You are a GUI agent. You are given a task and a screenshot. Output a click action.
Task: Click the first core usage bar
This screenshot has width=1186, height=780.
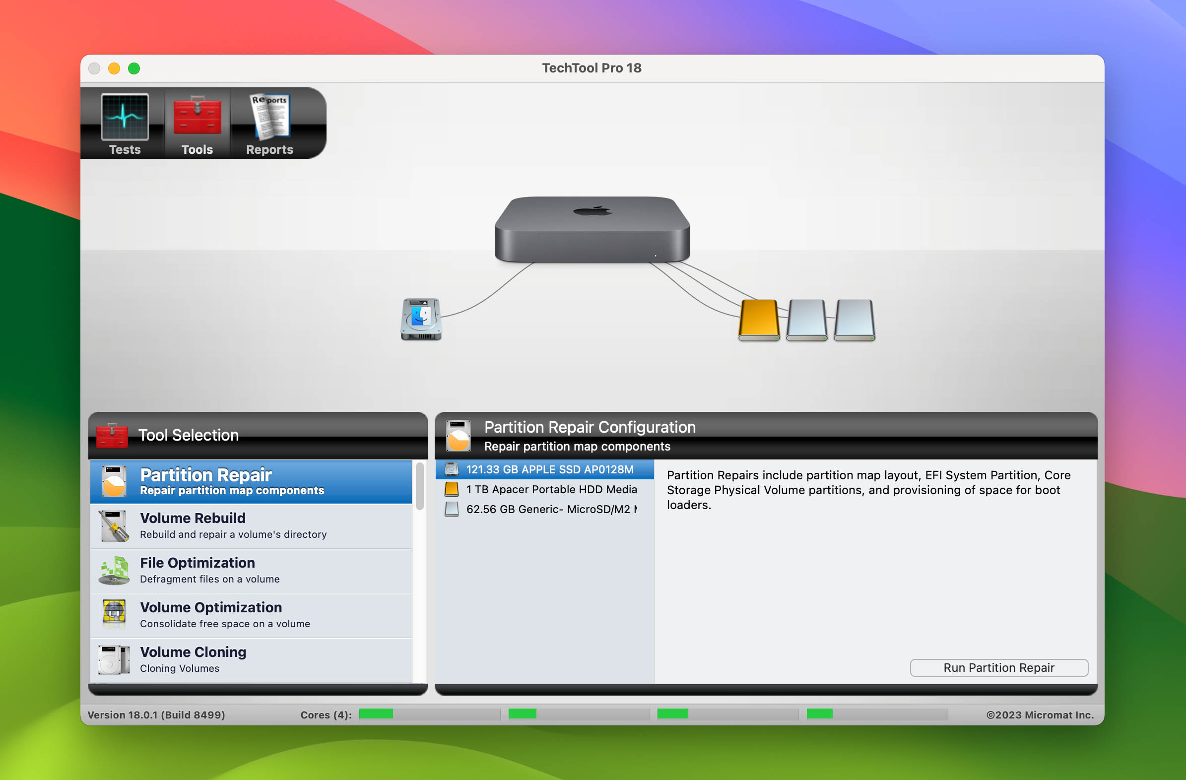tap(430, 714)
